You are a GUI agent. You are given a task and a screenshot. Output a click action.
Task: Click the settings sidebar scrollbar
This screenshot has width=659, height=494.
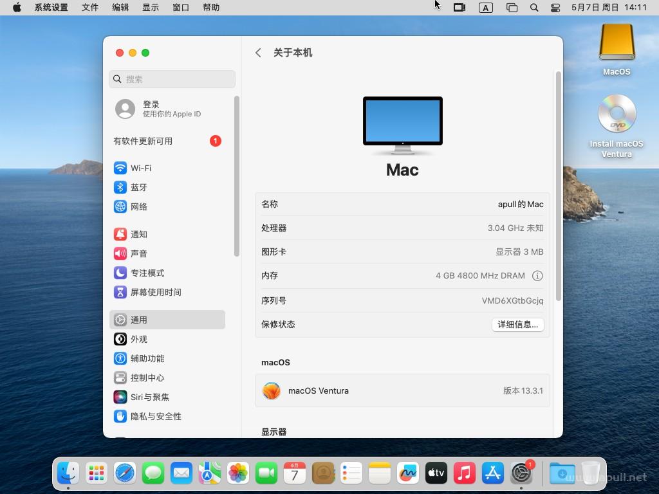point(237,176)
